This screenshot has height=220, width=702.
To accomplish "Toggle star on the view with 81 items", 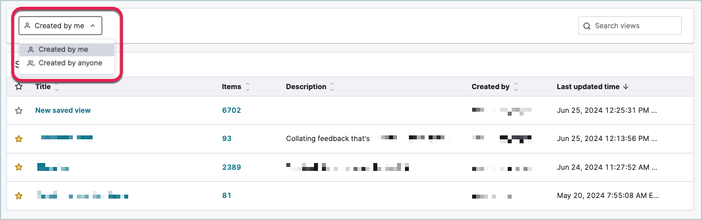I will [19, 196].
